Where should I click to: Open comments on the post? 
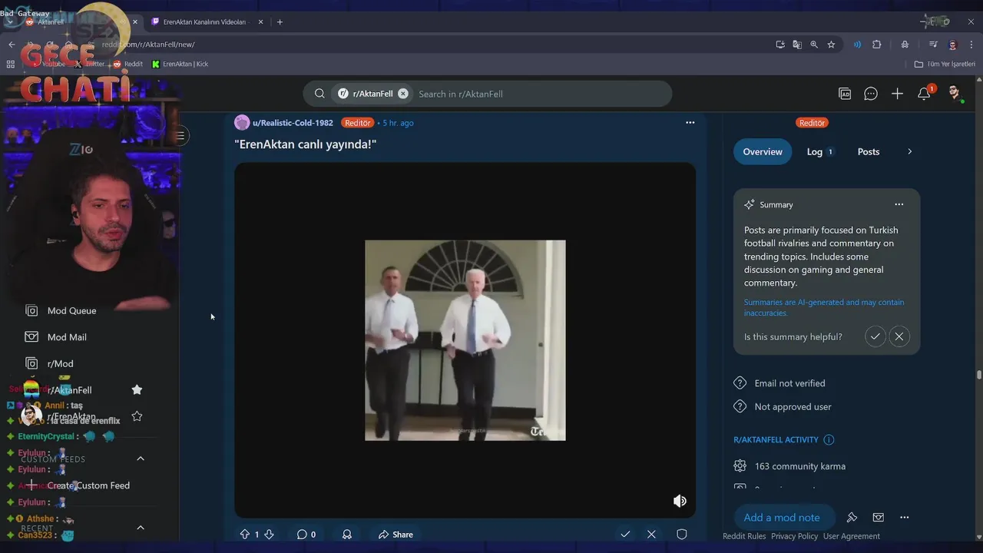[x=306, y=535]
